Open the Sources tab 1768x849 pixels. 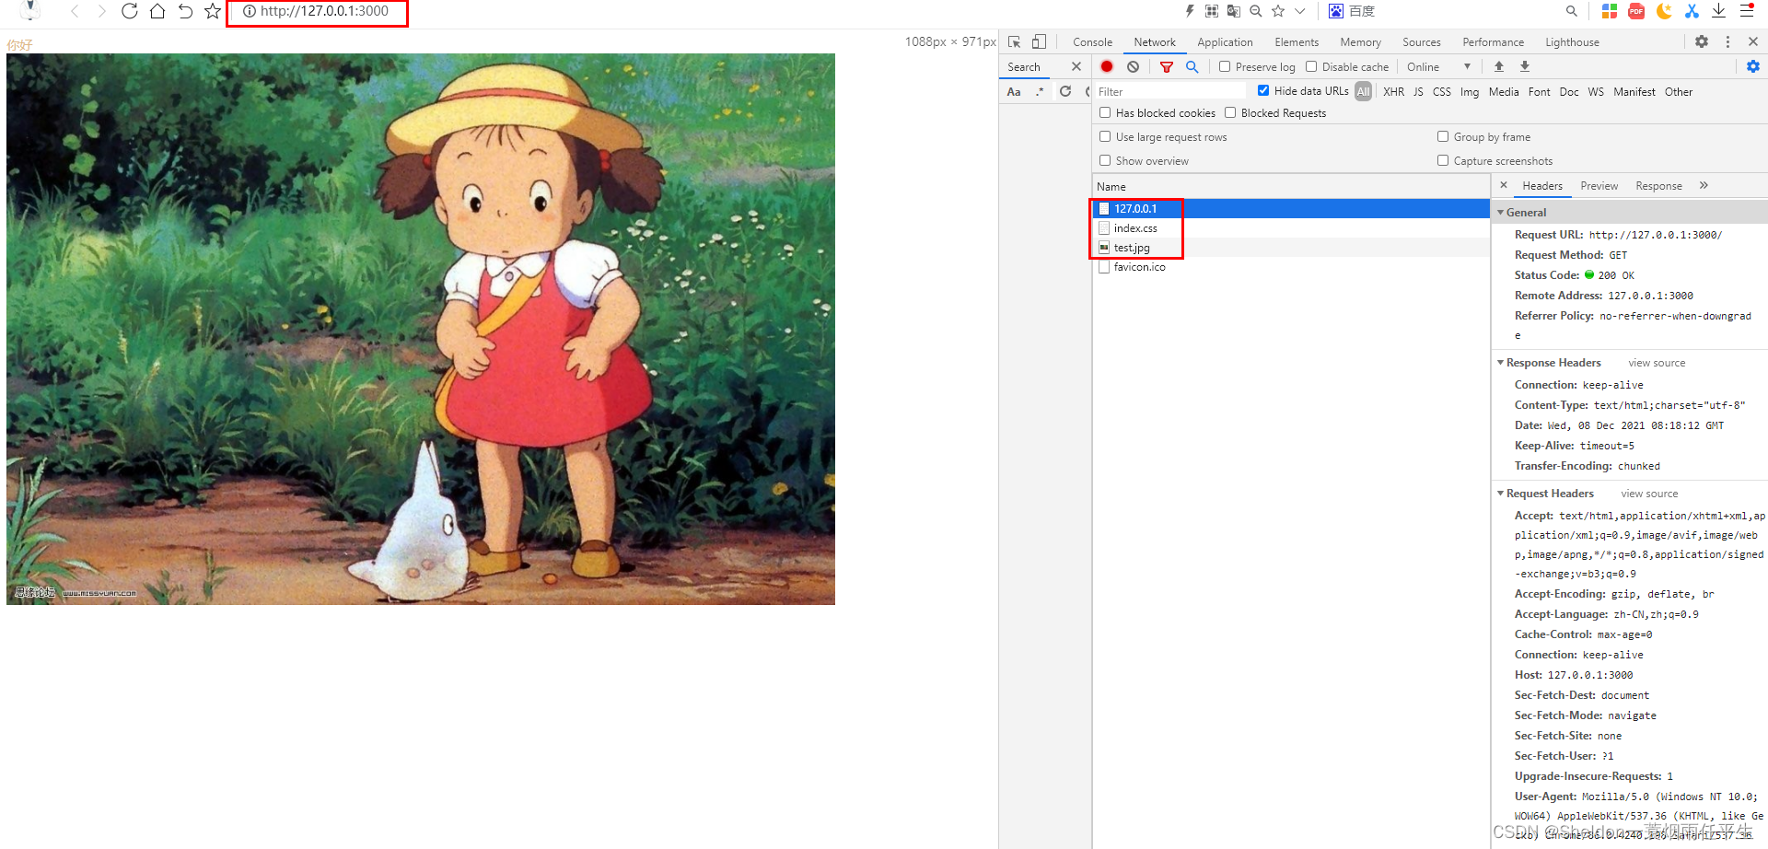point(1421,42)
